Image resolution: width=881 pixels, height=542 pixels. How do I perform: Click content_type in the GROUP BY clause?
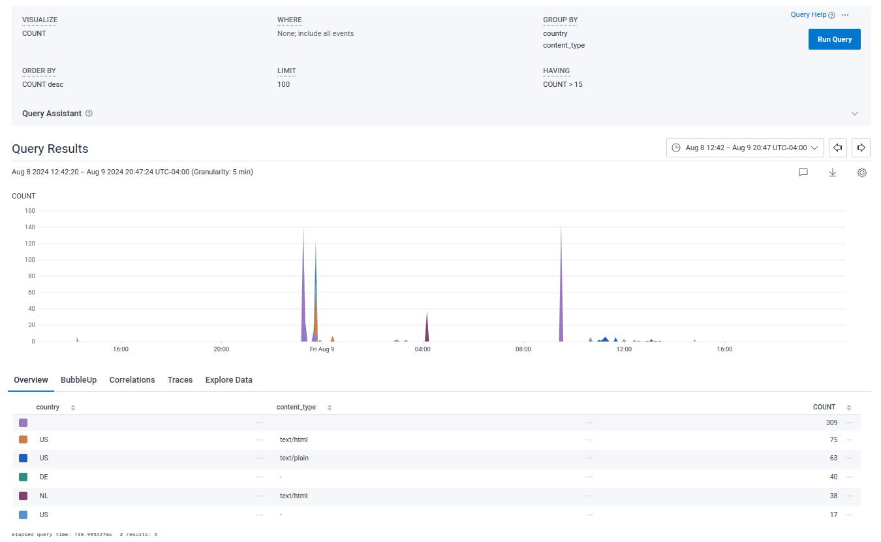pyautogui.click(x=564, y=46)
